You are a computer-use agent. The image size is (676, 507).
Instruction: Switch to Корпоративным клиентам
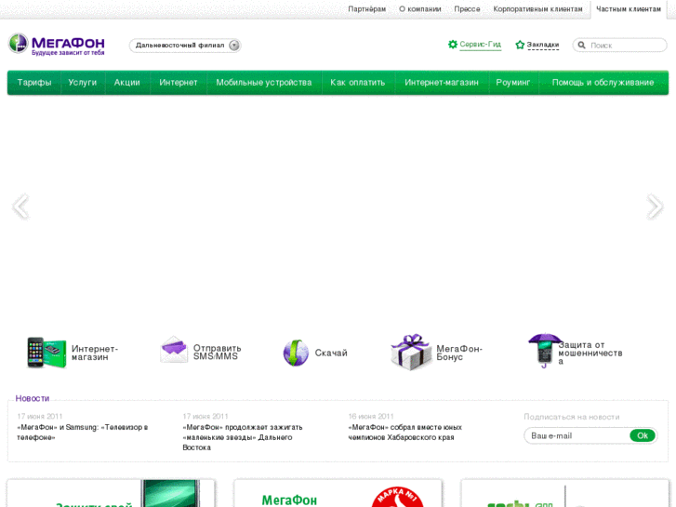coord(537,8)
